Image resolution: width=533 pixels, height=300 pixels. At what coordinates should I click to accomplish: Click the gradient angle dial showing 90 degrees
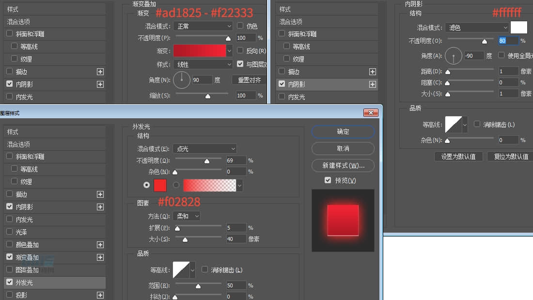[x=182, y=80]
